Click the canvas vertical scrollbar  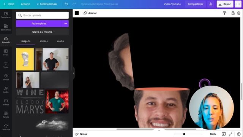(241, 92)
